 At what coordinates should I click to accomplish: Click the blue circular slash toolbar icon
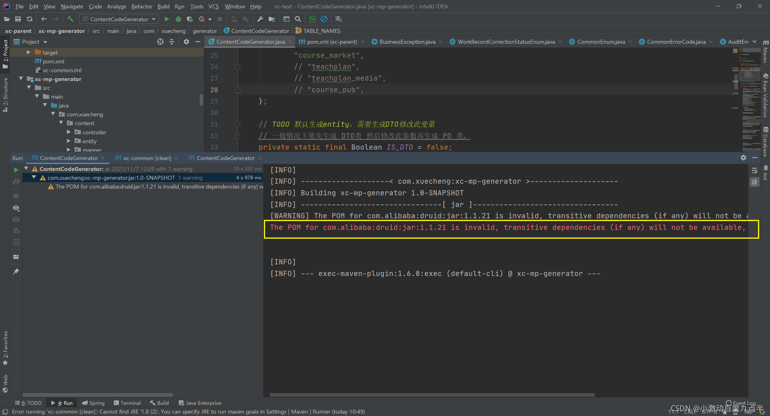[324, 19]
